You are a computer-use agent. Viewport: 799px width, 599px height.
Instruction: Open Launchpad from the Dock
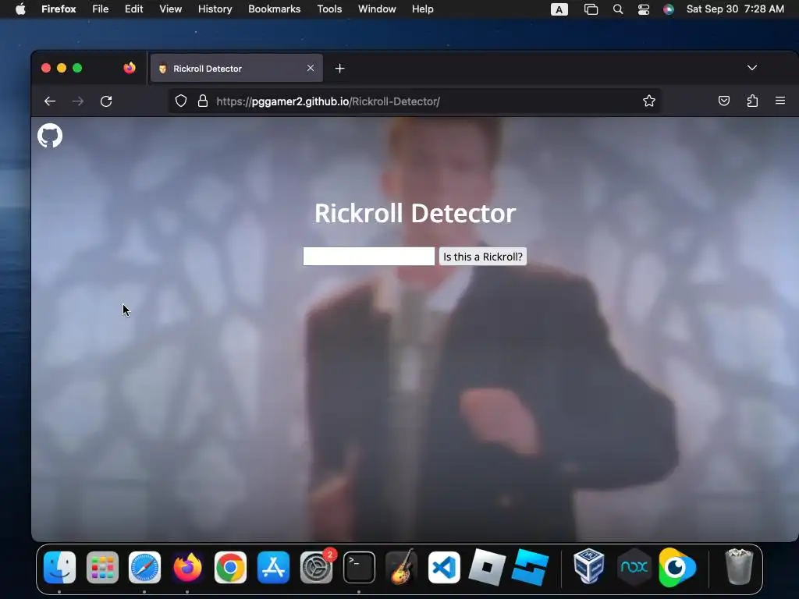102,568
